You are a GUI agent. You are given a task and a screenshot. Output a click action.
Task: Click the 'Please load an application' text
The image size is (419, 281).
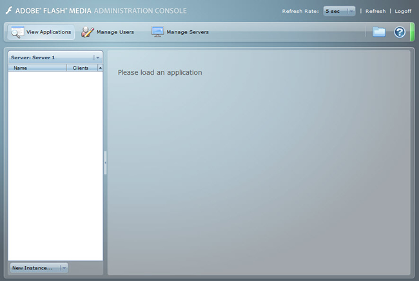coord(160,72)
